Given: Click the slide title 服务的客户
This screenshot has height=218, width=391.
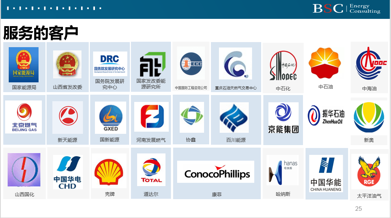Looking at the screenshot, I should point(40,33).
